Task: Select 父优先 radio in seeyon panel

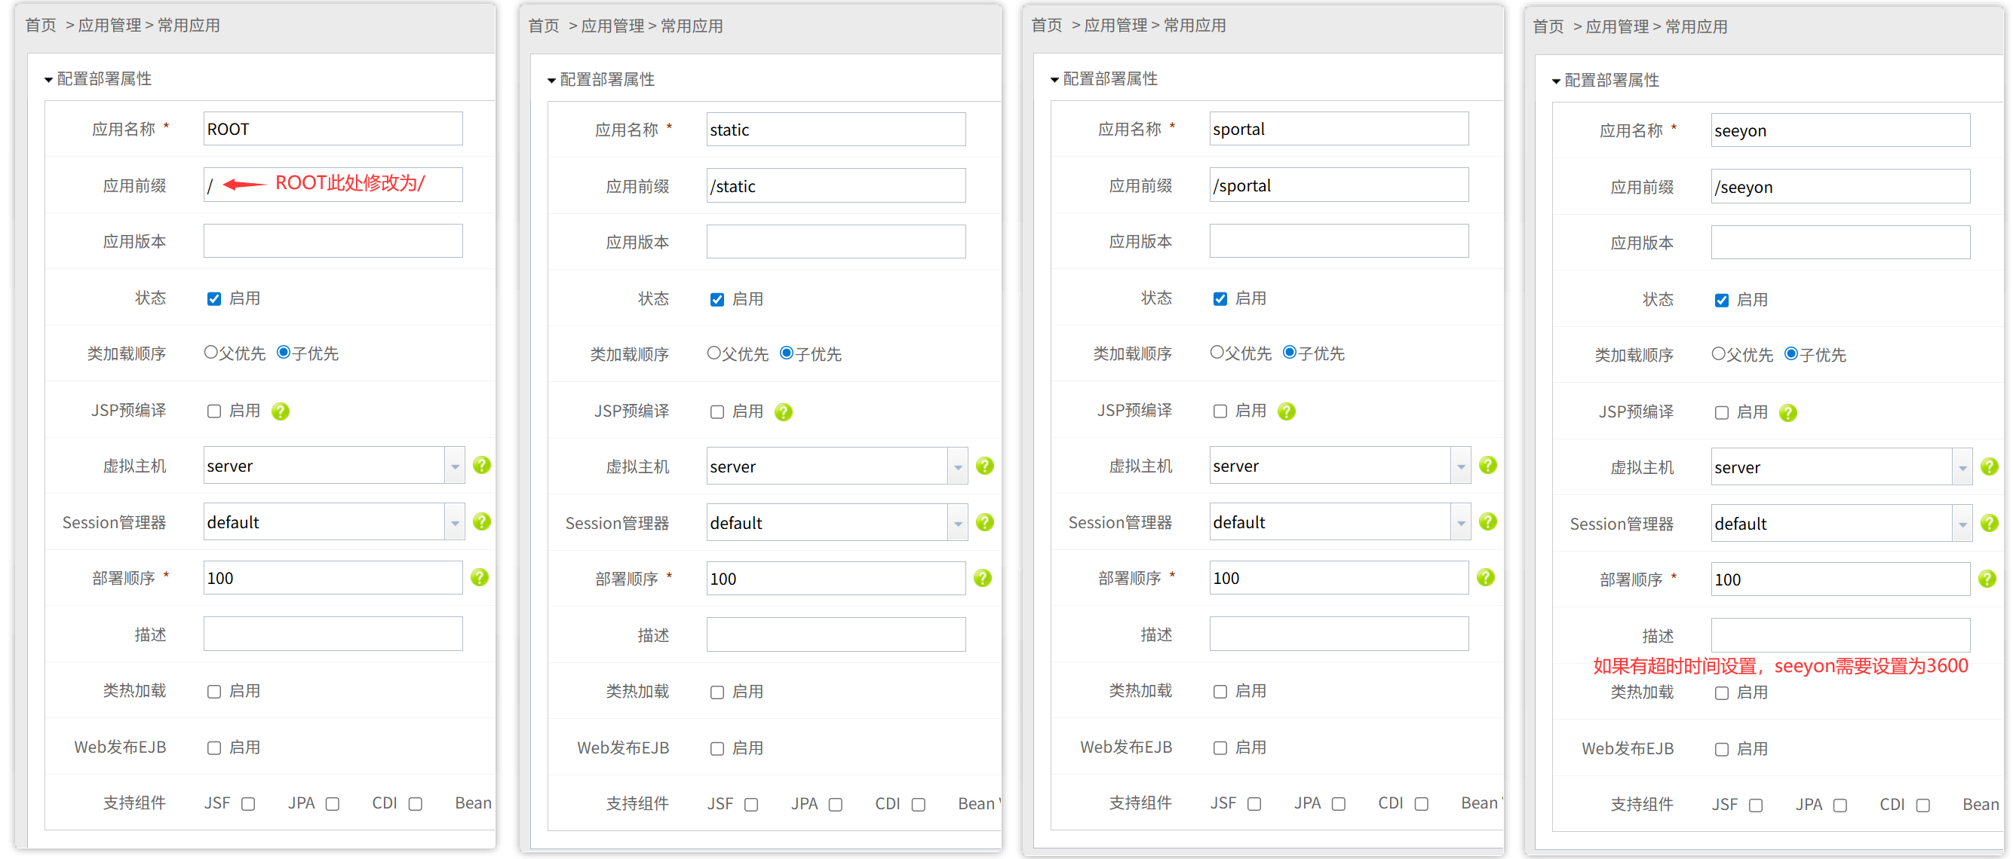Action: coord(1719,355)
